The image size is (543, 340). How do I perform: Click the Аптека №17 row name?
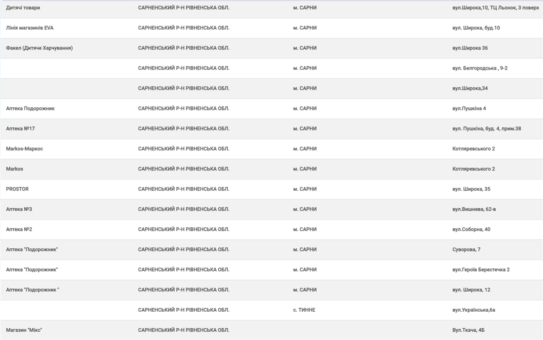pos(20,129)
